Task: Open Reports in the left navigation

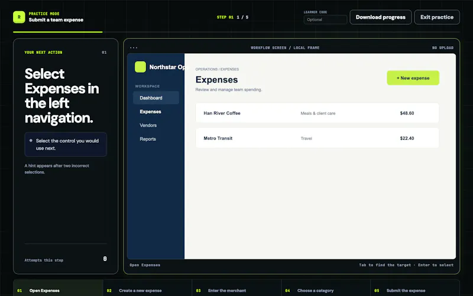Action: click(x=156, y=139)
